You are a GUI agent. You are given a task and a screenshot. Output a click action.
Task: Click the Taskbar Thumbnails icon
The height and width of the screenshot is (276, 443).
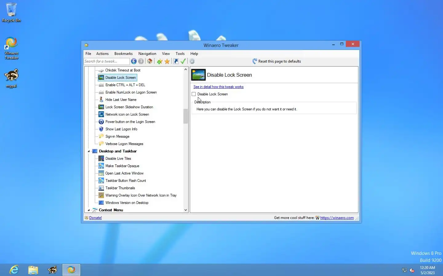click(x=101, y=188)
